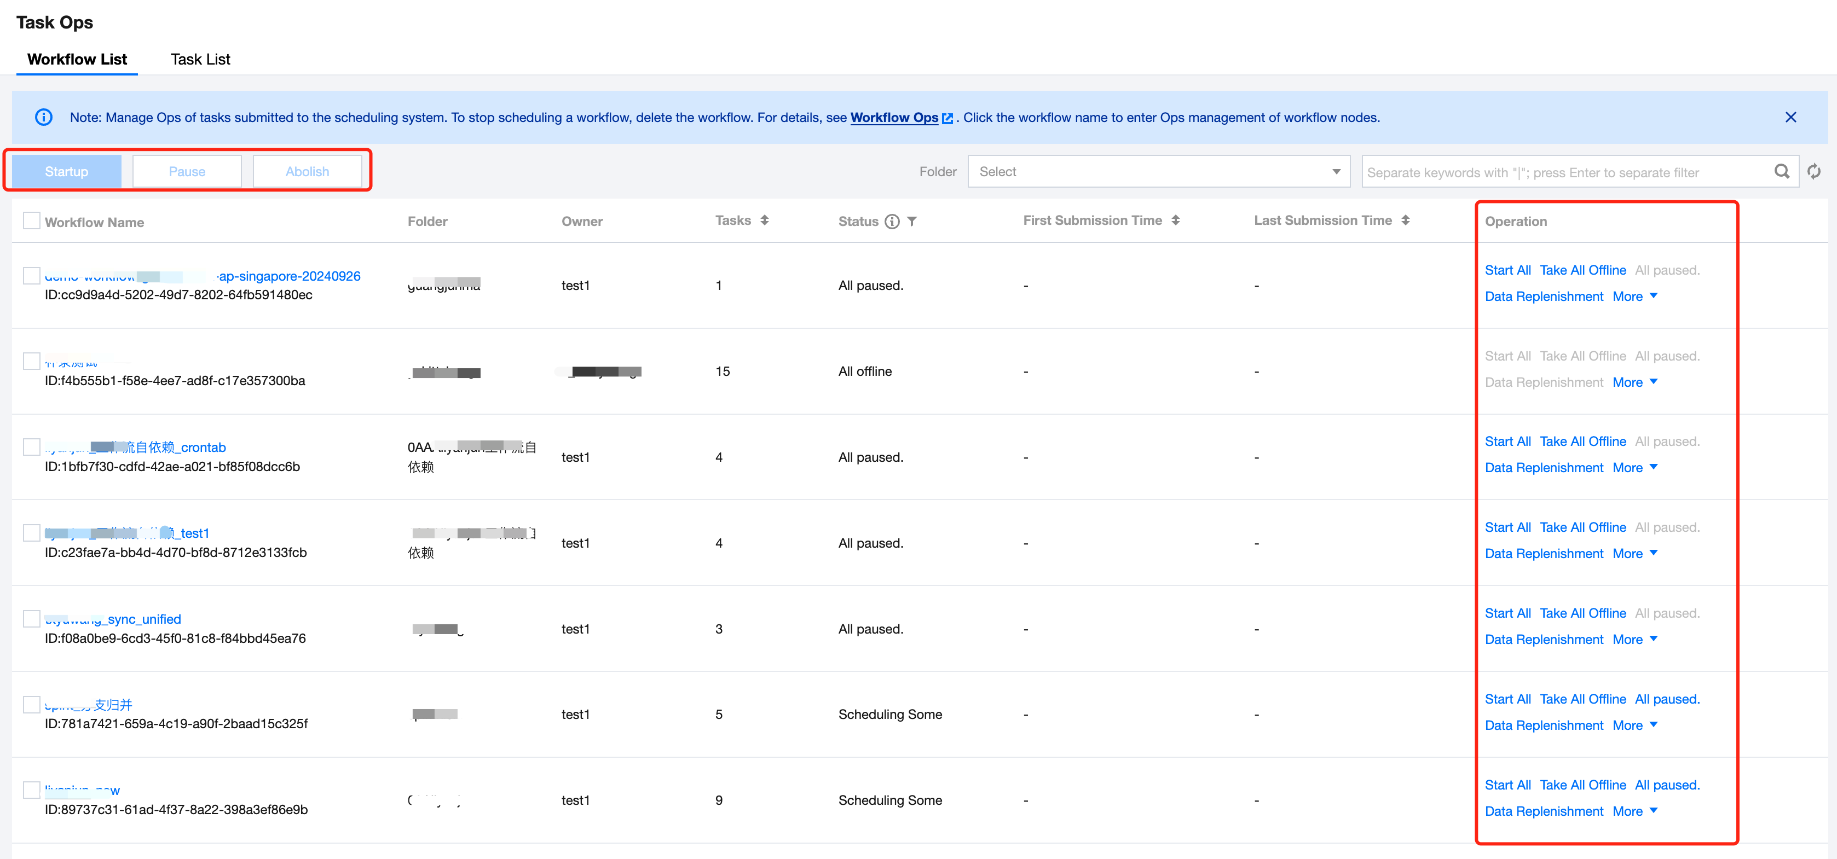Sort by Last Submission Time arrows
Image resolution: width=1837 pixels, height=859 pixels.
[1405, 220]
